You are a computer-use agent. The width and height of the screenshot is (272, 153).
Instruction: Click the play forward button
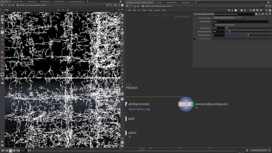(14, 150)
